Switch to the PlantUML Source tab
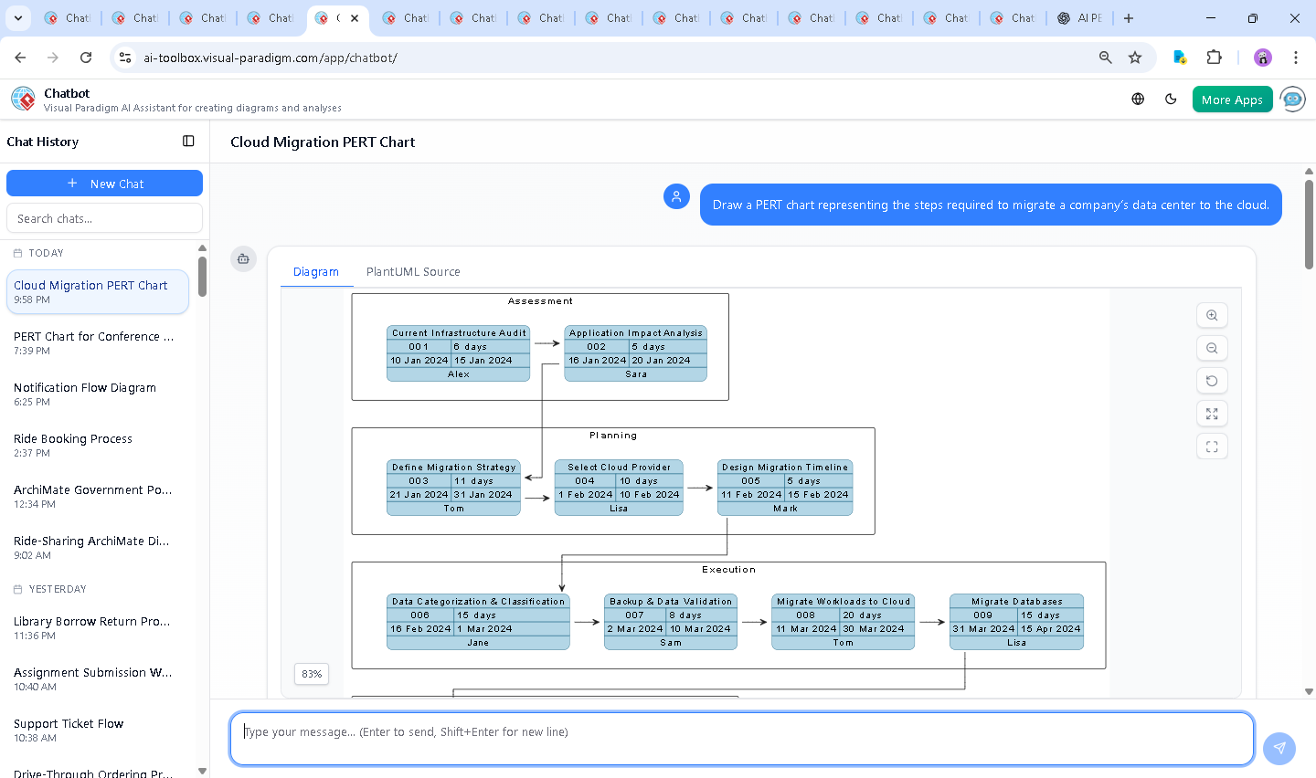 pos(413,271)
